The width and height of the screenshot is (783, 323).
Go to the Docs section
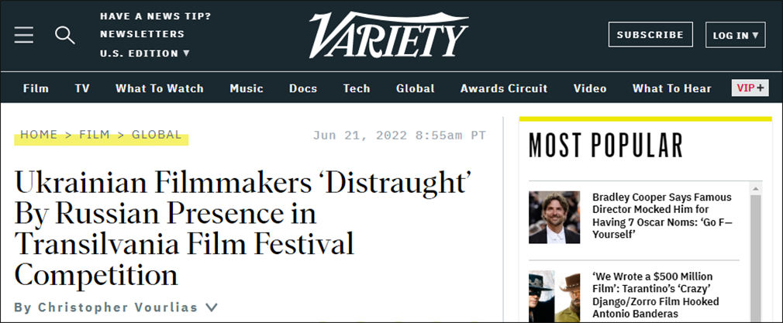tap(303, 88)
